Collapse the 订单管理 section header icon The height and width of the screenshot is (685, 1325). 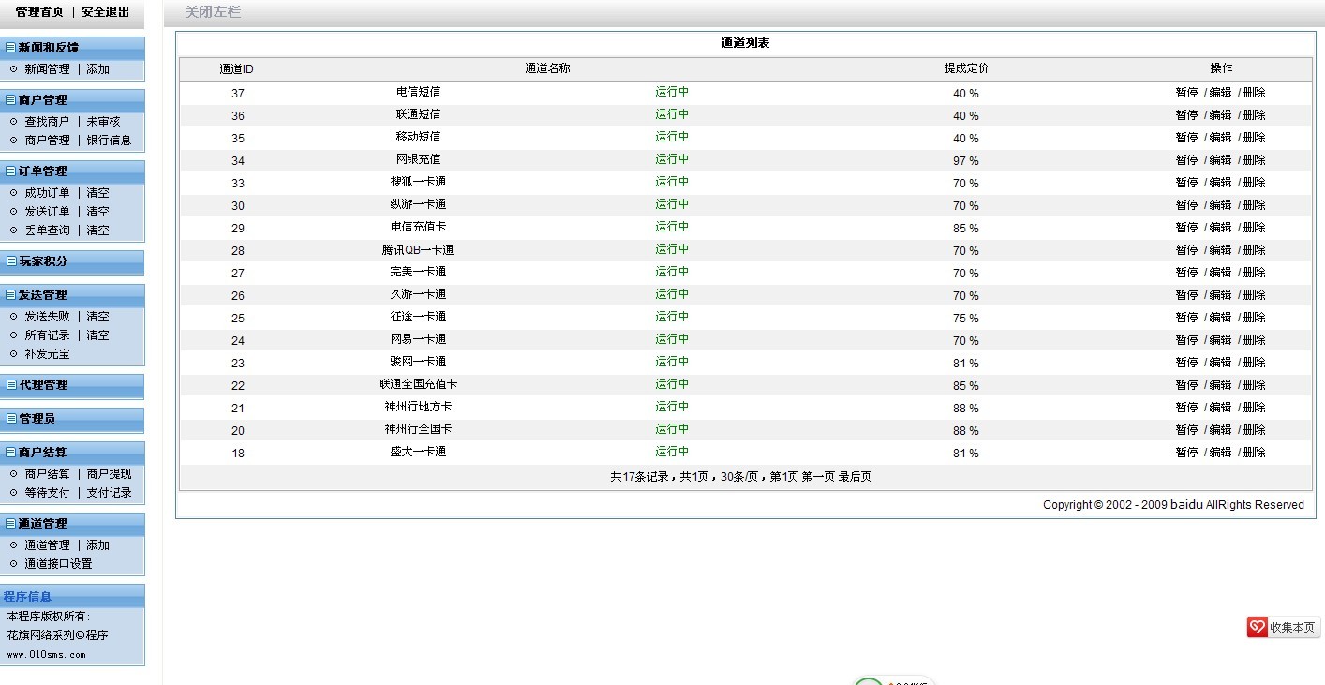[x=10, y=171]
